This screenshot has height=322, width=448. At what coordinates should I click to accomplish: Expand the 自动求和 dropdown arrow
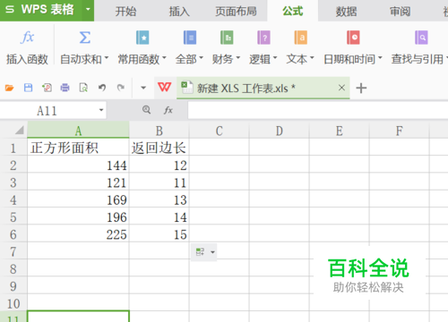[x=107, y=57]
